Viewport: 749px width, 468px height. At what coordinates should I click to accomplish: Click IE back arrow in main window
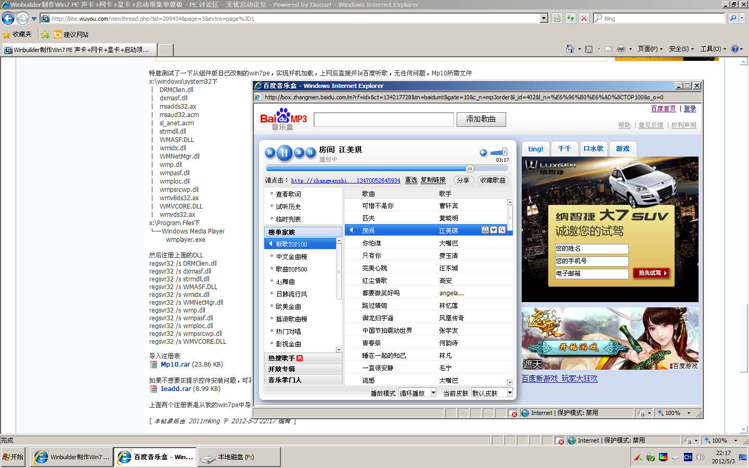(8, 19)
